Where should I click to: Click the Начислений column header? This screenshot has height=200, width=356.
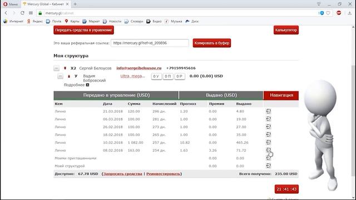[x=165, y=104]
